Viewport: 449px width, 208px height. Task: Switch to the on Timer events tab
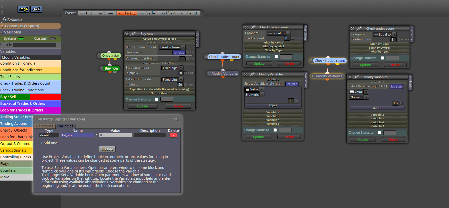[105, 13]
